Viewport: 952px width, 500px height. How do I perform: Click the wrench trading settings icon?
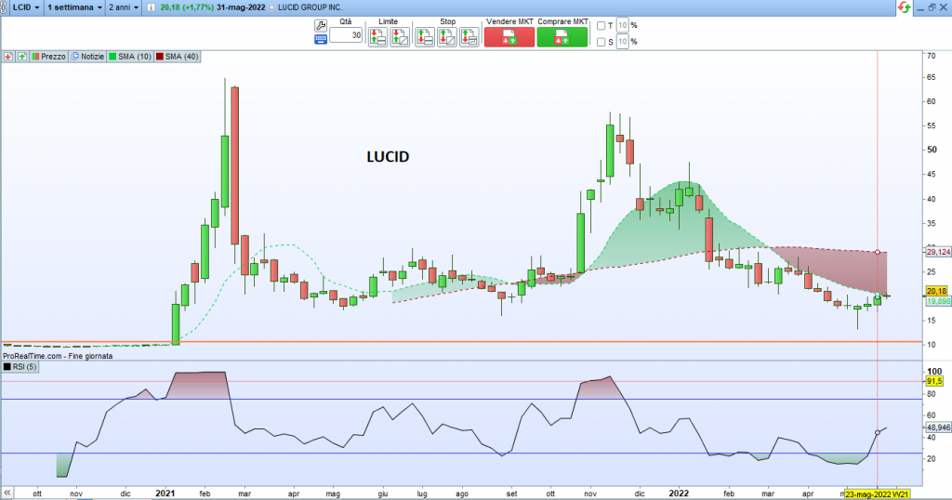click(321, 25)
